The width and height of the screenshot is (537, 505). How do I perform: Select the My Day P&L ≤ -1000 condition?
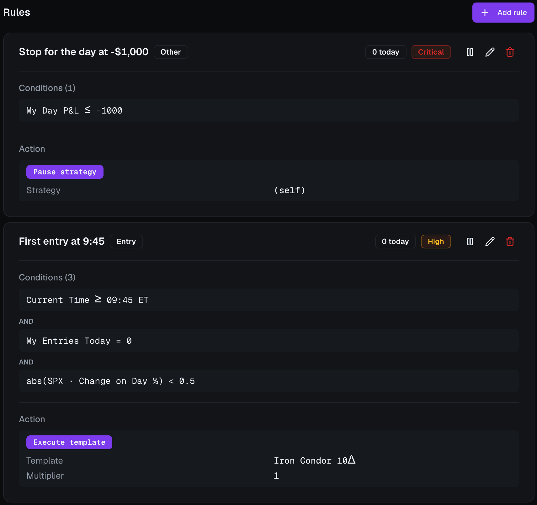(x=268, y=110)
